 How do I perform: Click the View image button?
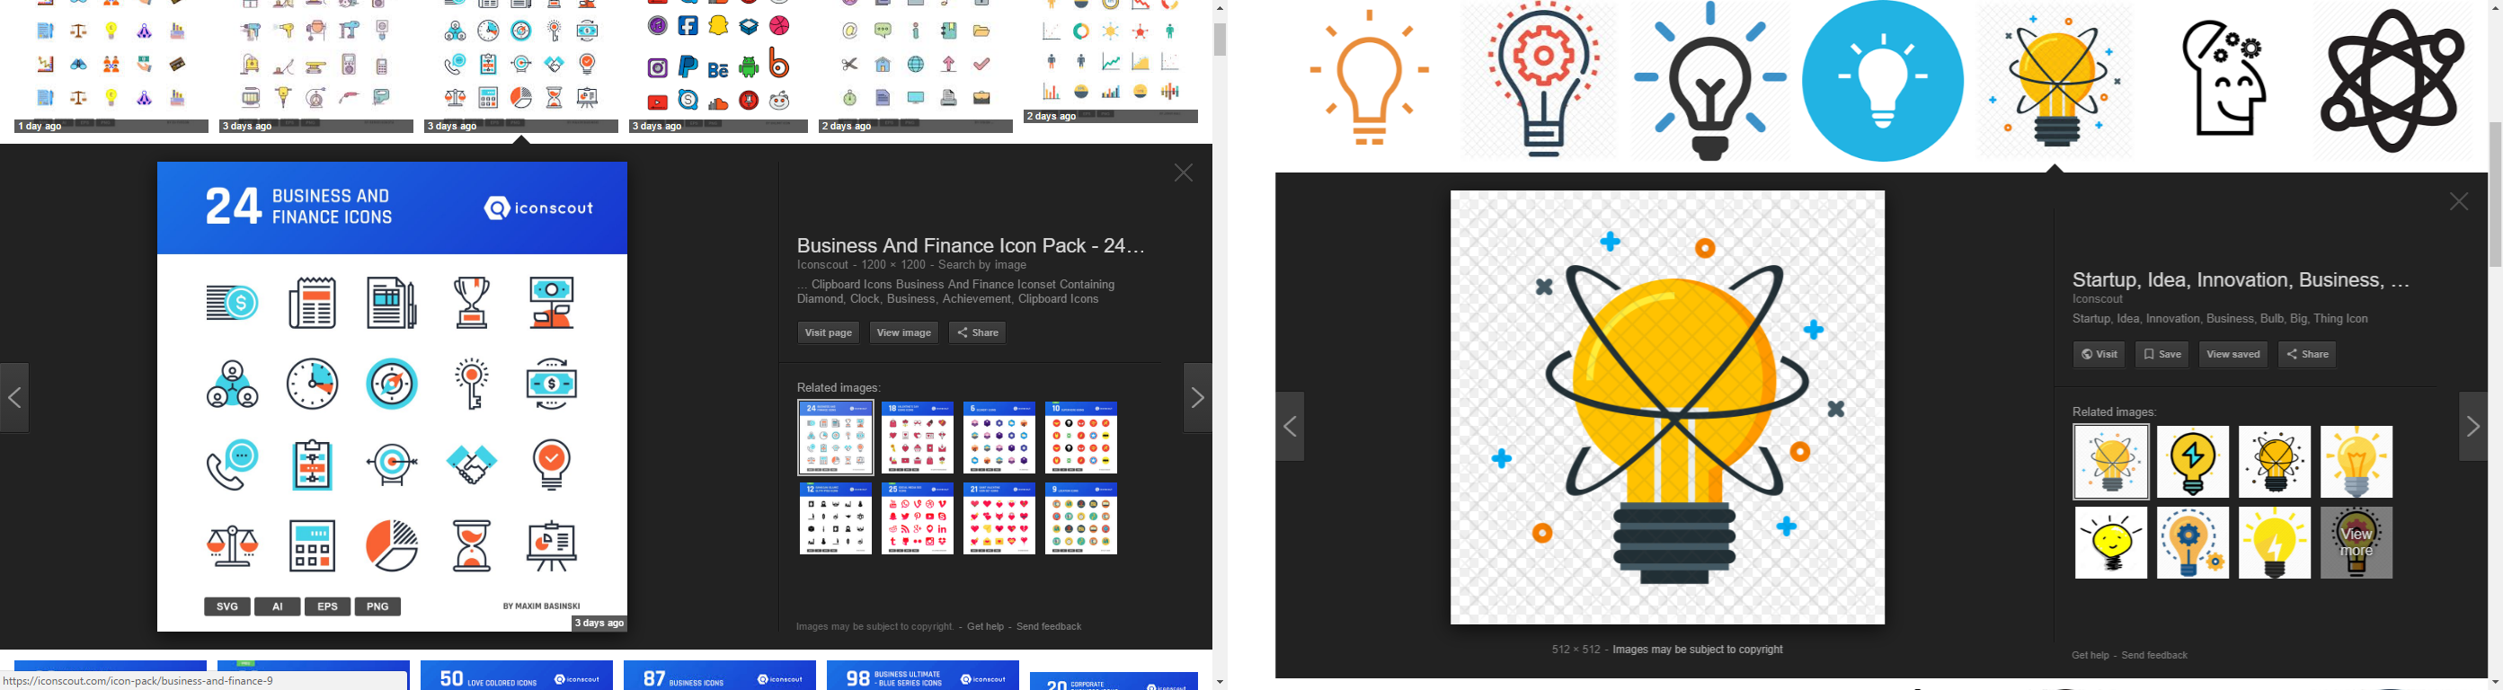[x=903, y=332]
